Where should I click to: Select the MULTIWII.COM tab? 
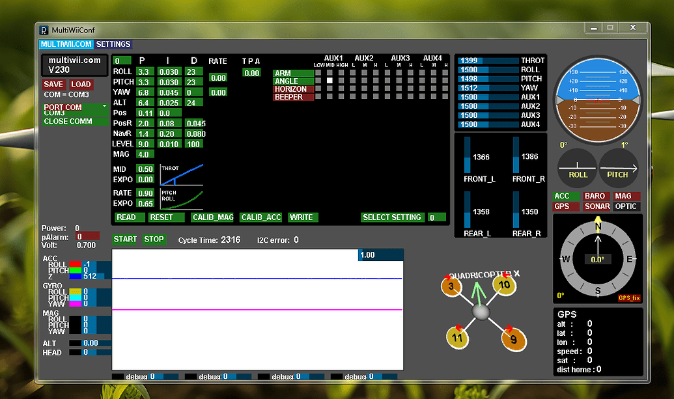[66, 44]
